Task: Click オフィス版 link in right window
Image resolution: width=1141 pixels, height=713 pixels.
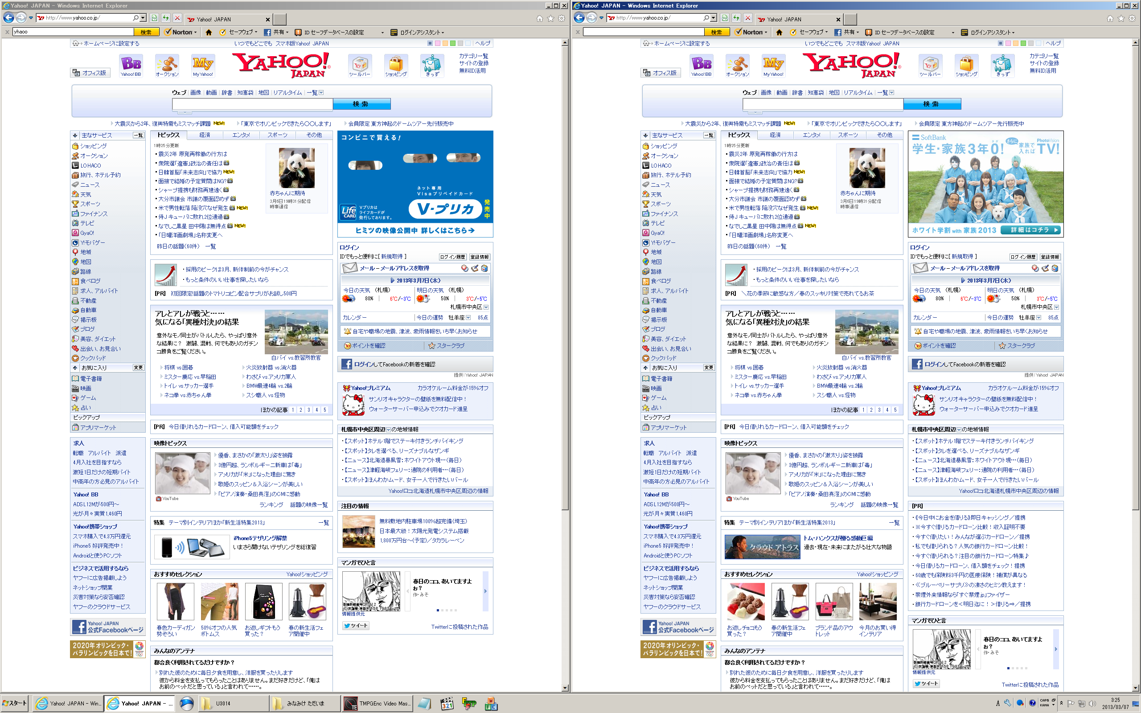Action: pos(660,73)
